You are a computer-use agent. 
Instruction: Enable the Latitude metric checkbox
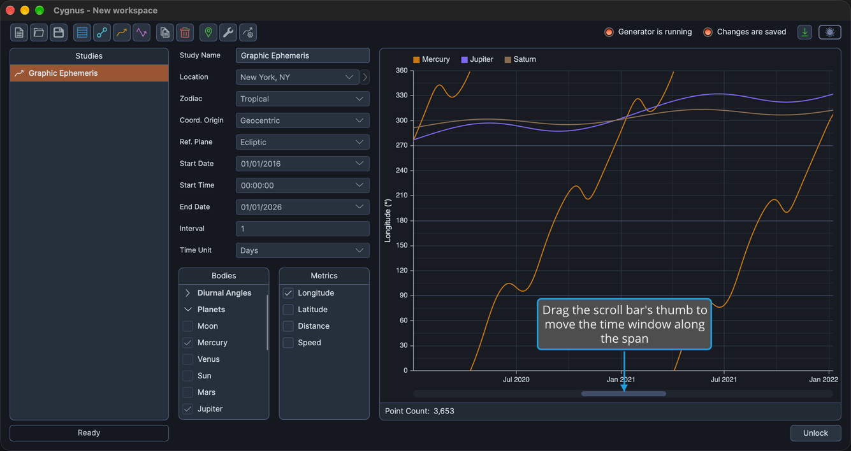pos(288,310)
